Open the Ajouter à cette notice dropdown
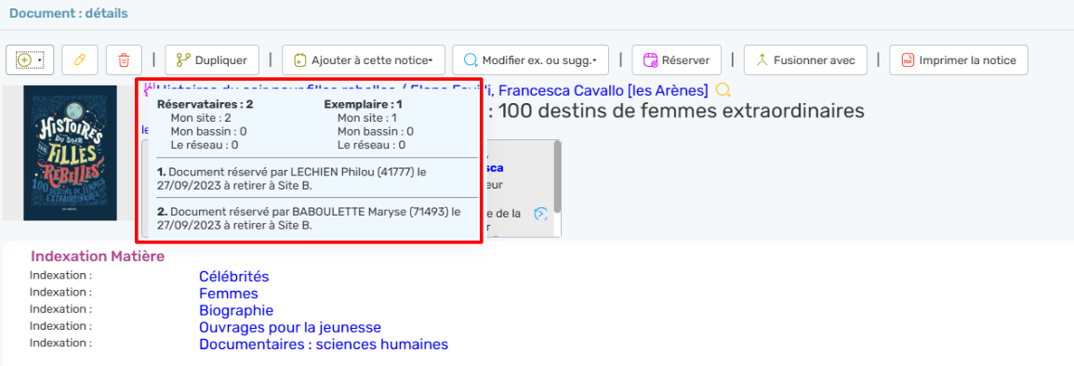The height and width of the screenshot is (366, 1074). coord(364,60)
